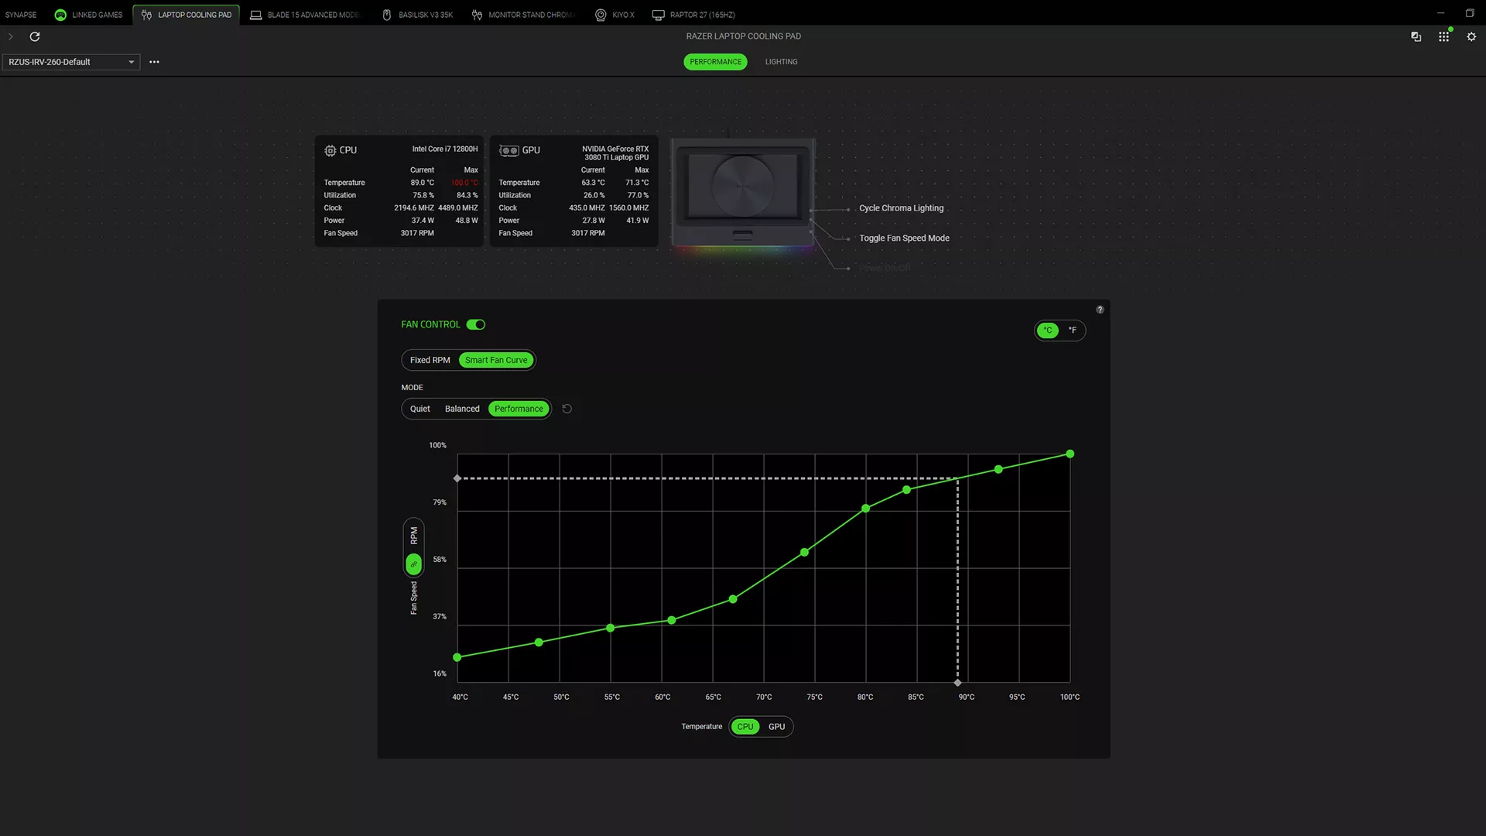1486x836 pixels.
Task: Click the NVIDIA GeForce RTX 3080 Ti label
Action: (x=615, y=153)
